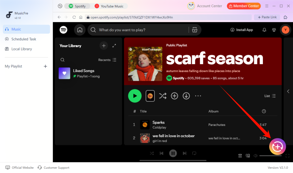Click the Title column header
Screen dimensions: 293x173
pyautogui.click(x=143, y=111)
